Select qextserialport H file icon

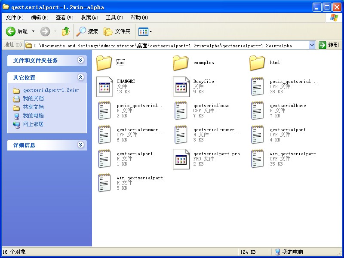[x=104, y=159]
